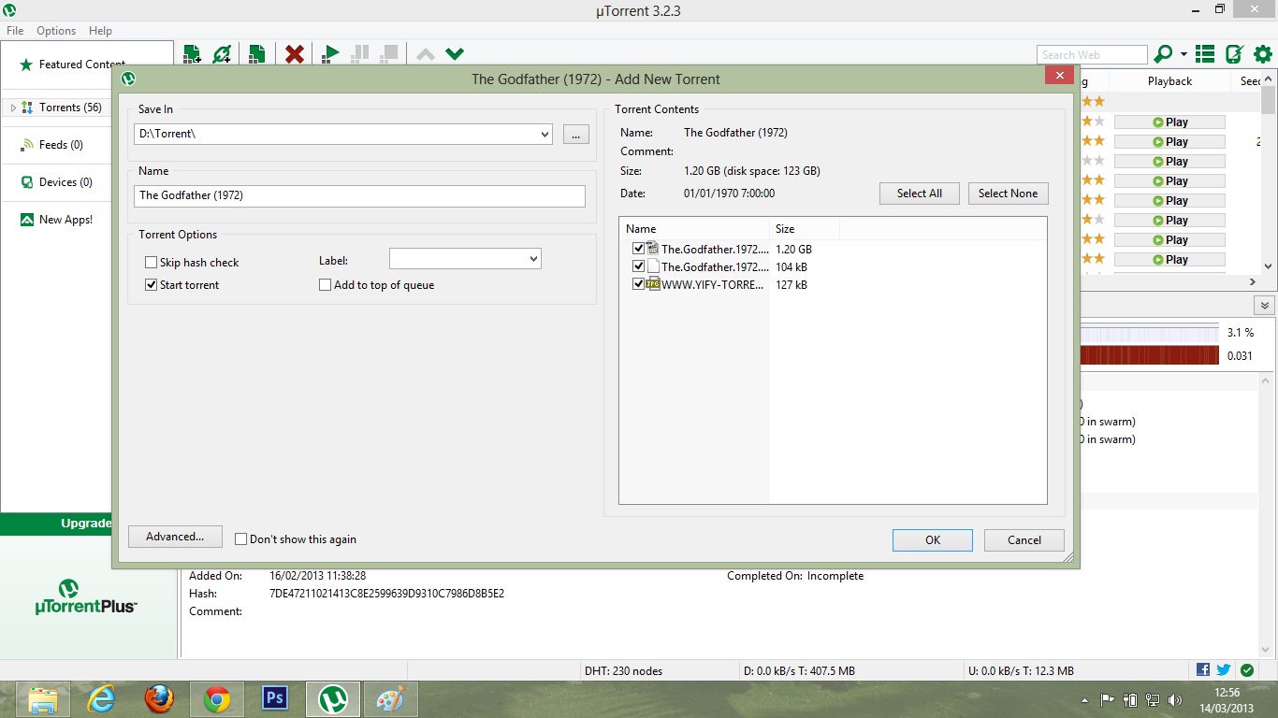Click the green Move Down Queue arrow
The width and height of the screenshot is (1278, 718).
pos(455,54)
